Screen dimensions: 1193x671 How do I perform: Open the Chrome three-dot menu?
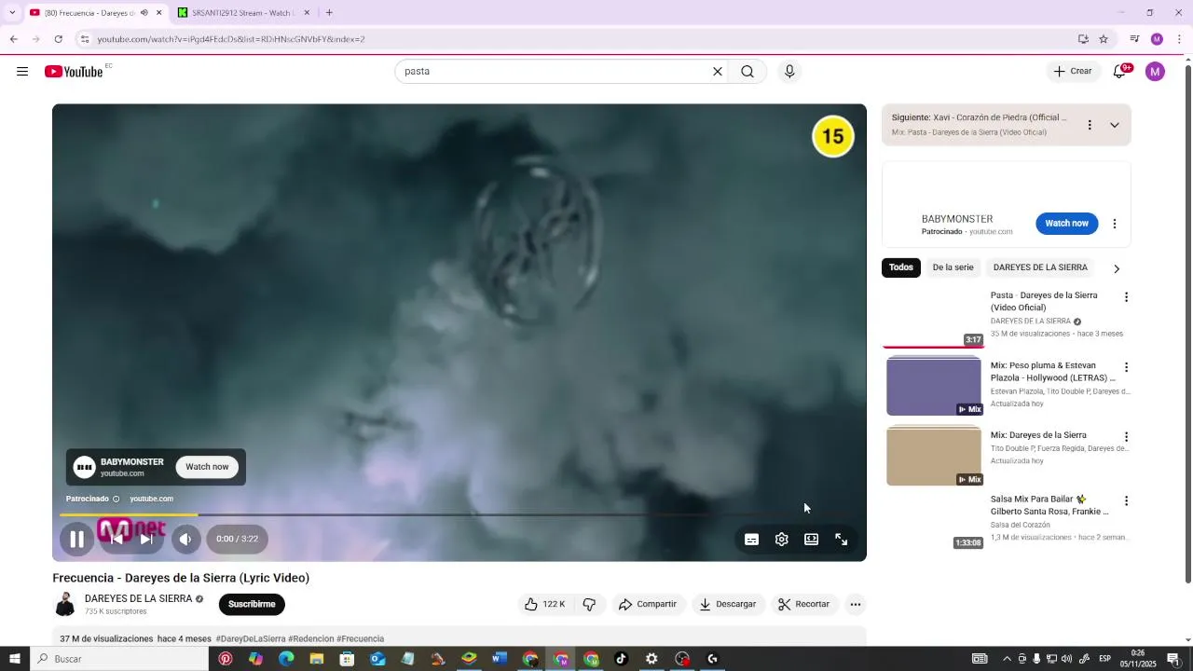1179,39
